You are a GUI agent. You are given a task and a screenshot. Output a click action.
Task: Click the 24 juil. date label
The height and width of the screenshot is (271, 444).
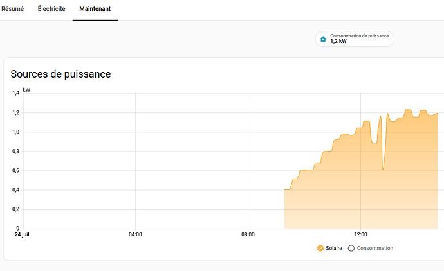(x=23, y=234)
